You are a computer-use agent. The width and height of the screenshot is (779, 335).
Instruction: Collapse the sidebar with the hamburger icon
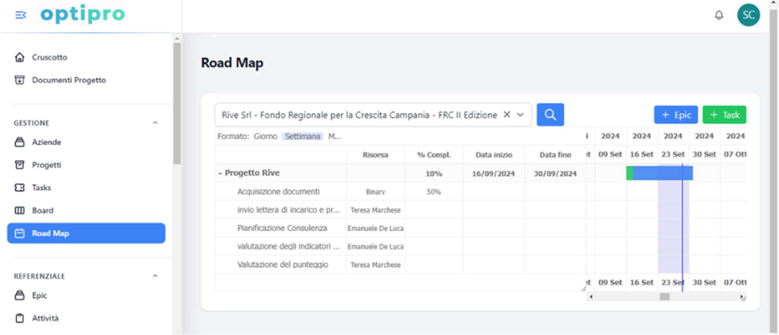click(21, 15)
